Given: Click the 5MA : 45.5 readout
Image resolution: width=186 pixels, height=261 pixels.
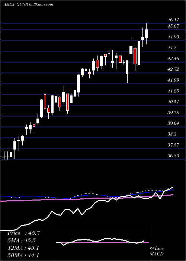Looking at the screenshot, I should click(22, 240).
